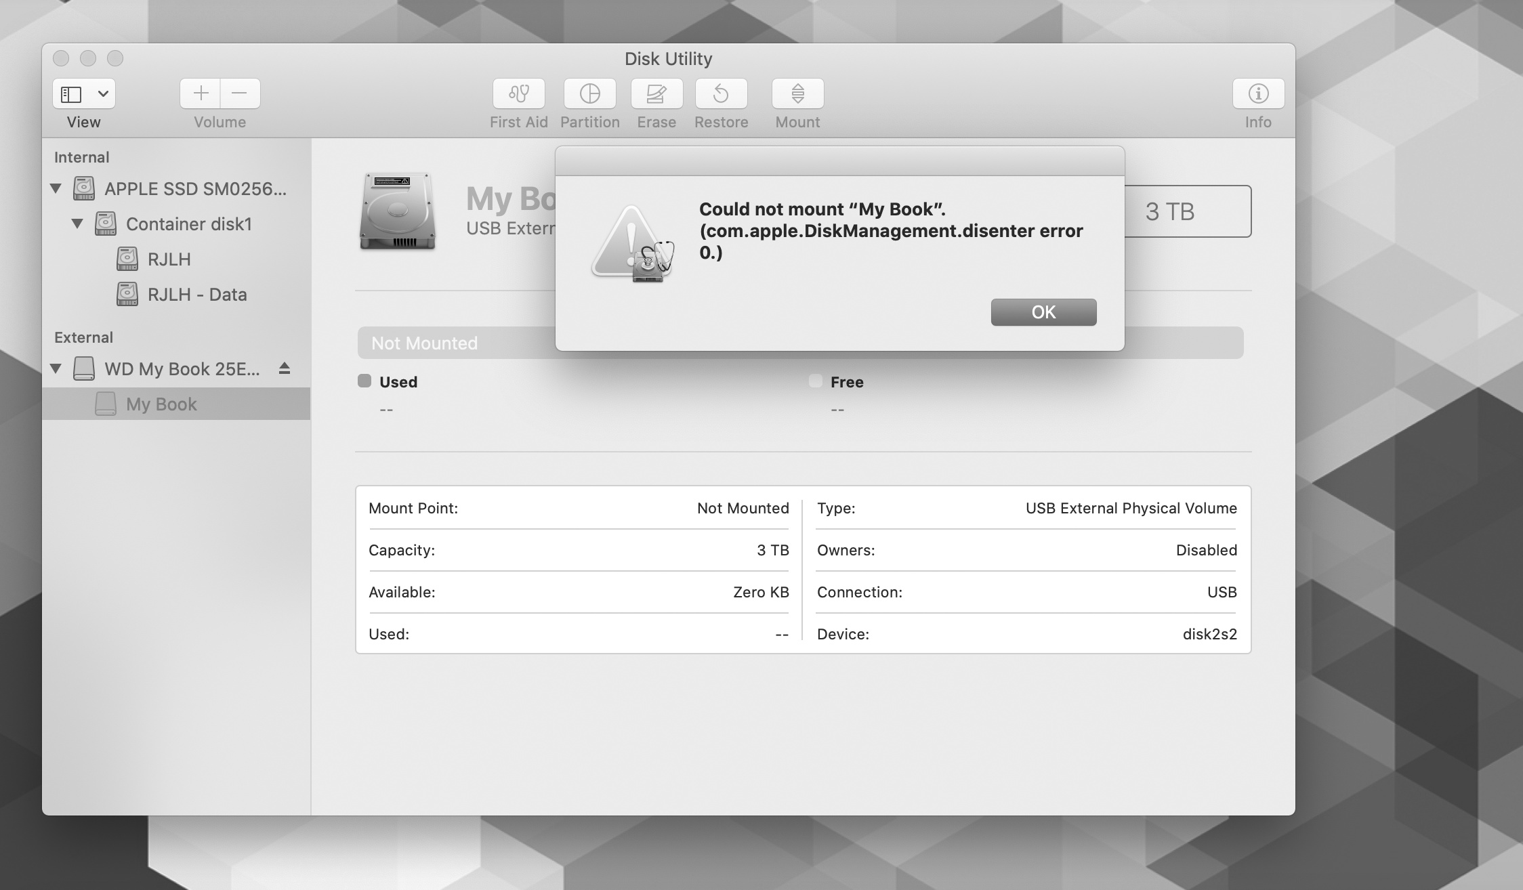Select My Book volume in sidebar
This screenshot has width=1523, height=890.
pos(161,404)
